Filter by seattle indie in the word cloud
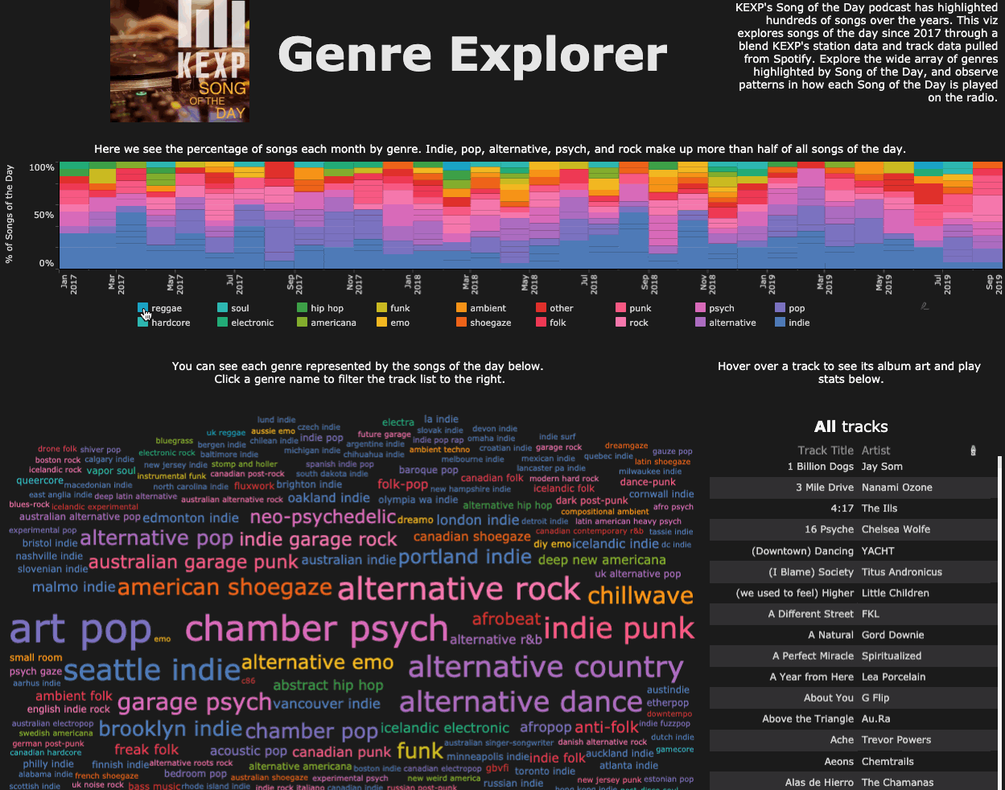1005x790 pixels. click(x=153, y=665)
